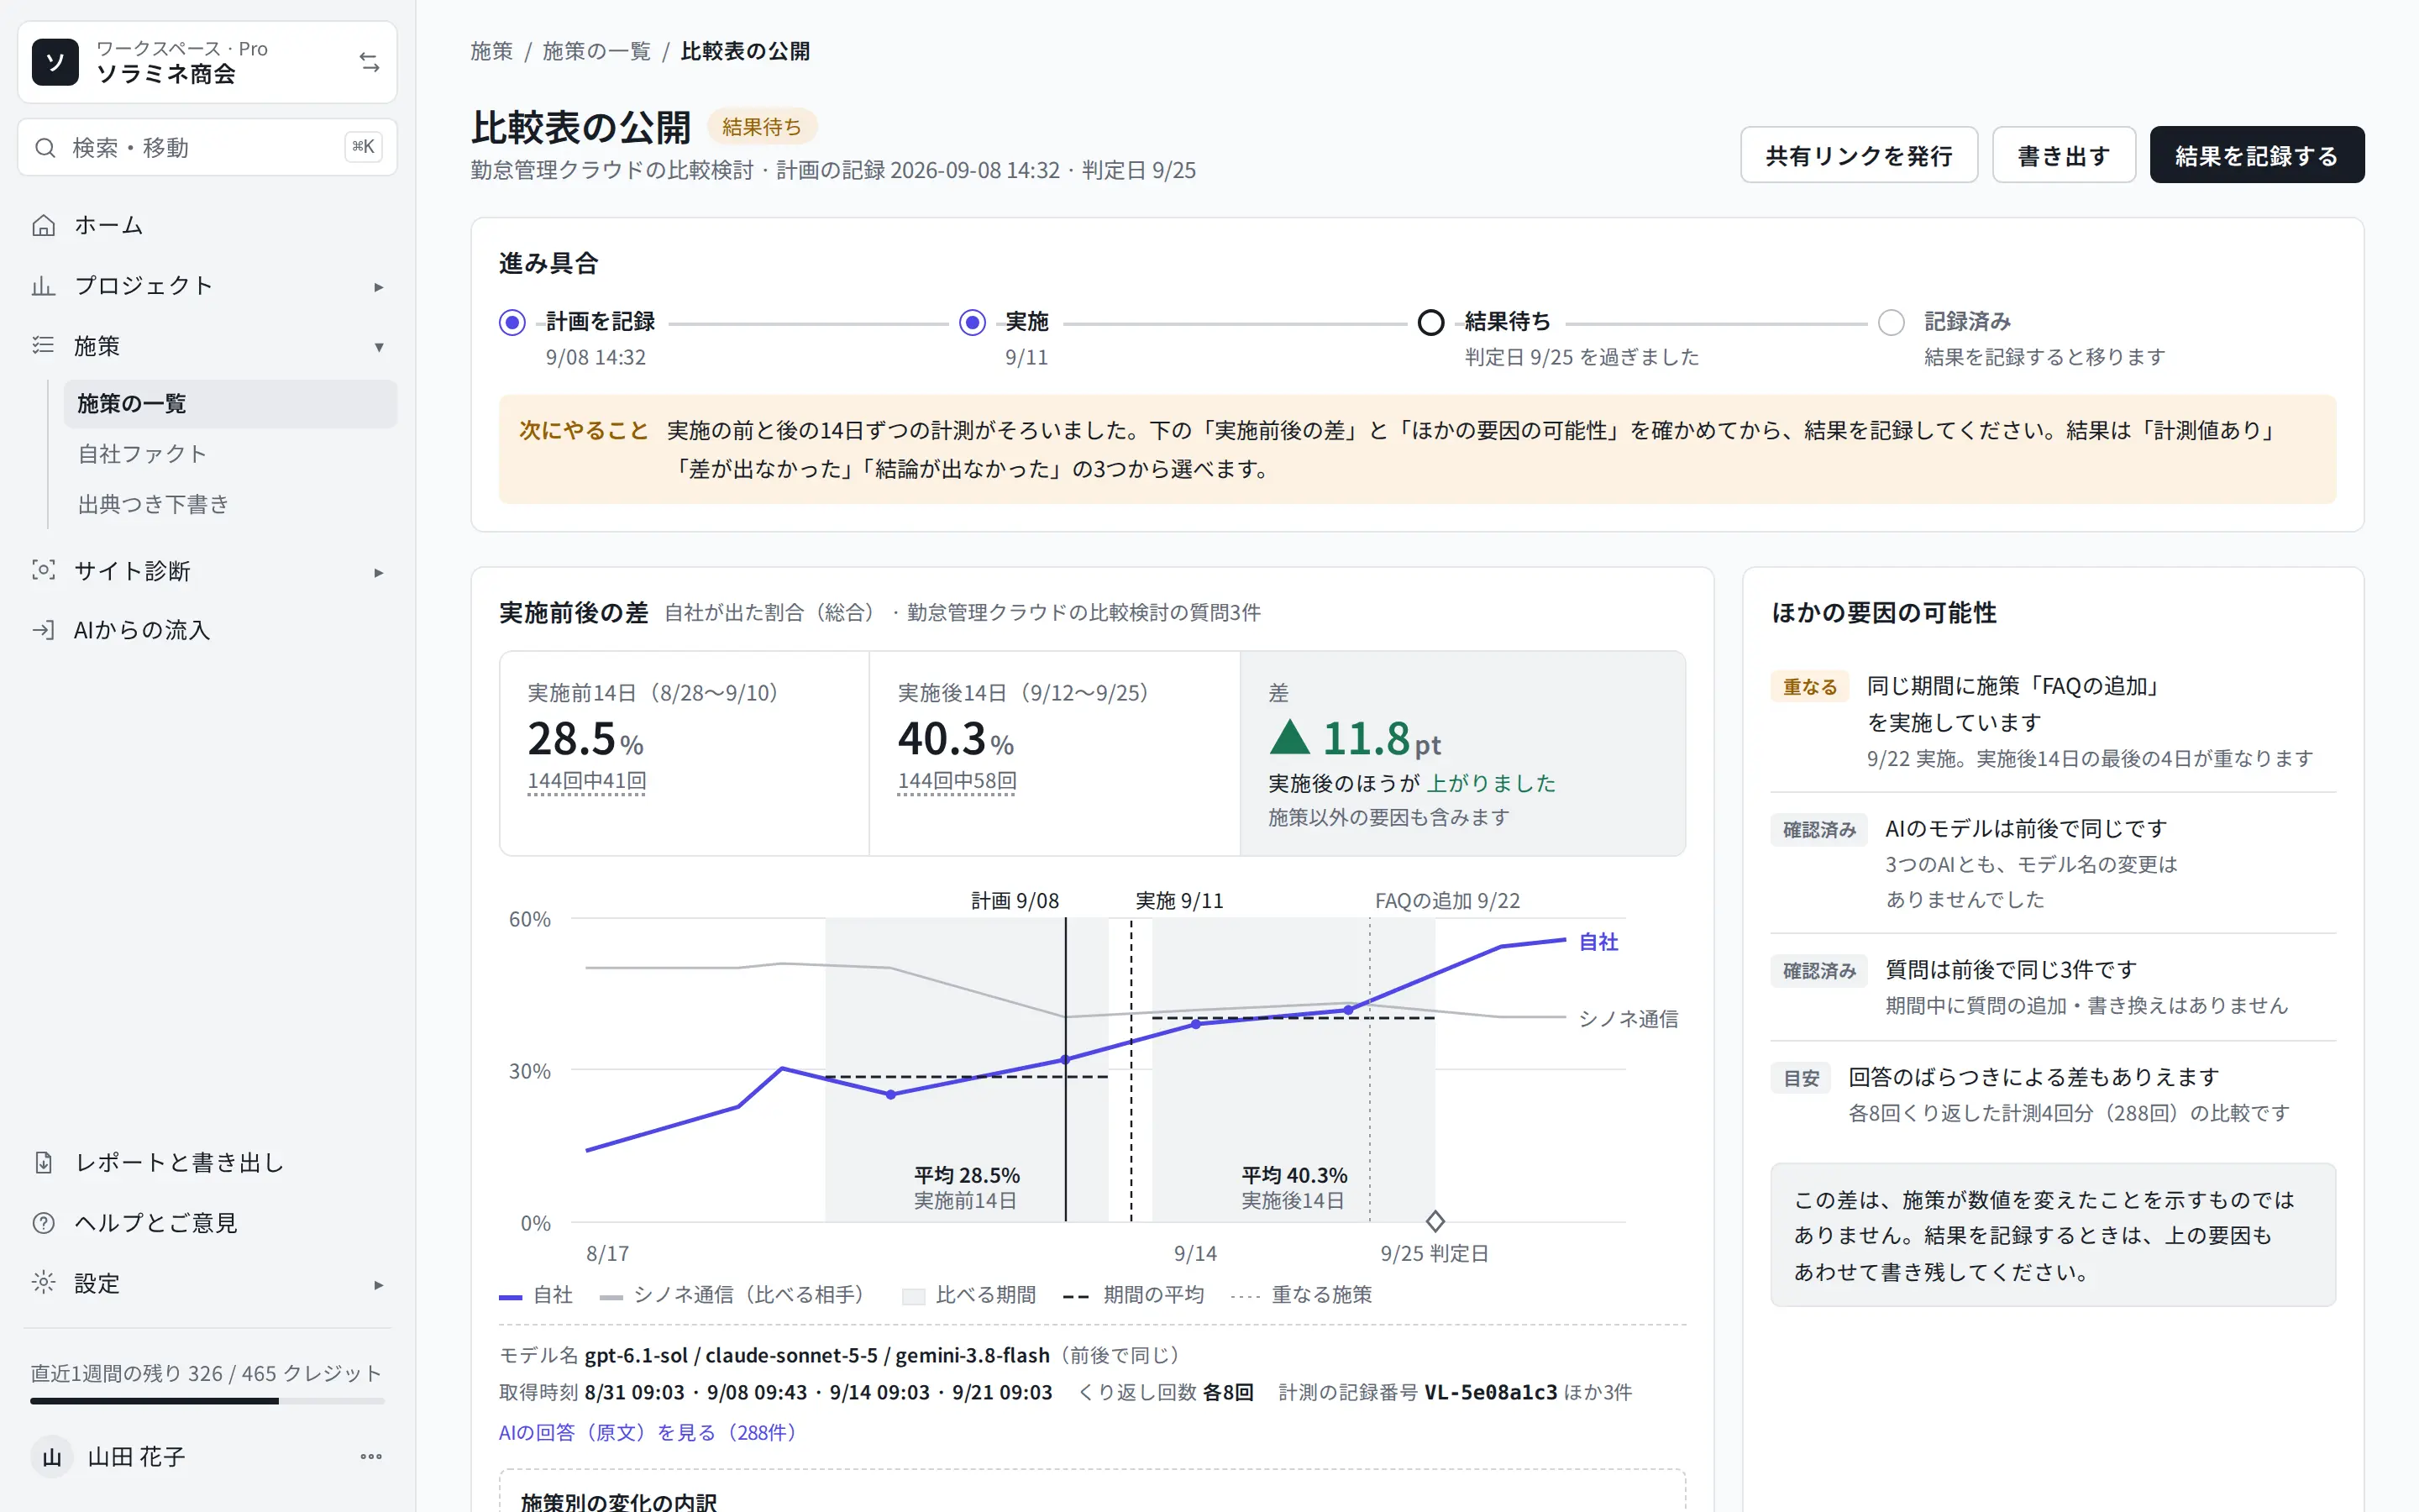2419x1512 pixels.
Task: Open the user menu three dots
Action: 371,1457
